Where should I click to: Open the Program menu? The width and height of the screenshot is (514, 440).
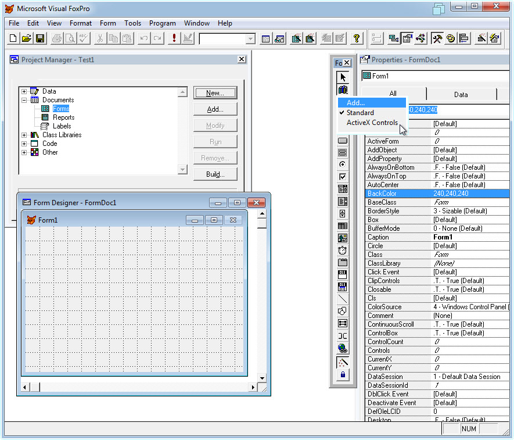click(x=162, y=23)
